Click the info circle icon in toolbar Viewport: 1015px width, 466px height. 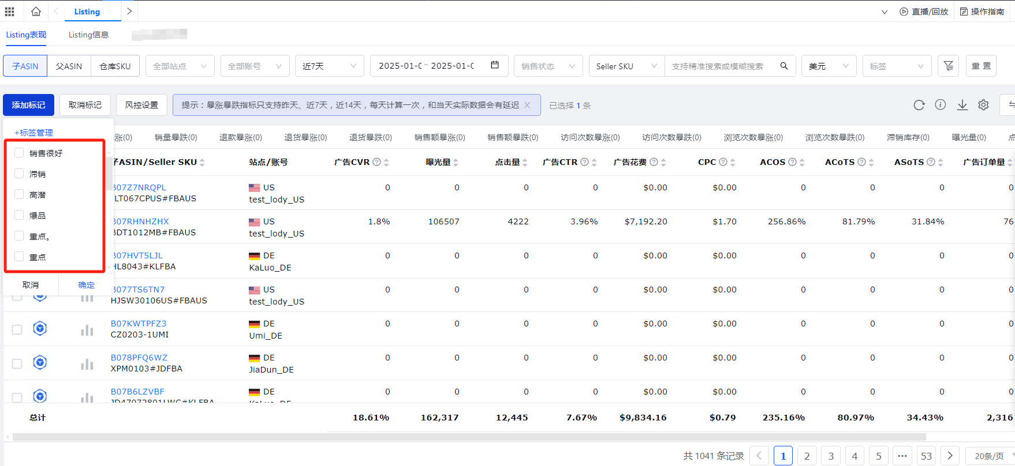point(941,105)
